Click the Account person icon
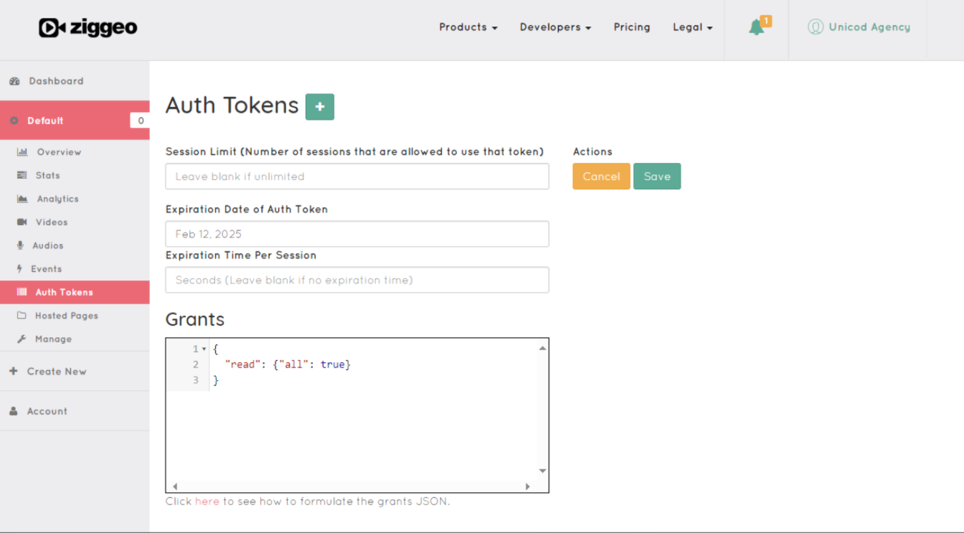The width and height of the screenshot is (964, 533). pos(14,411)
